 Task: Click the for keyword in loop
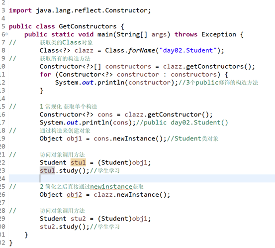point(45,75)
